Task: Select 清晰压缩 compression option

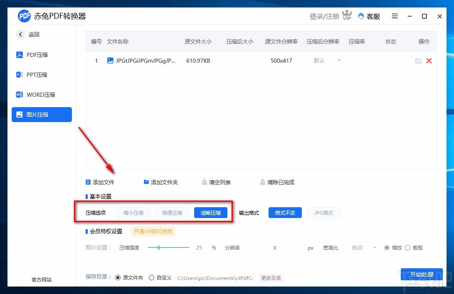Action: point(211,213)
